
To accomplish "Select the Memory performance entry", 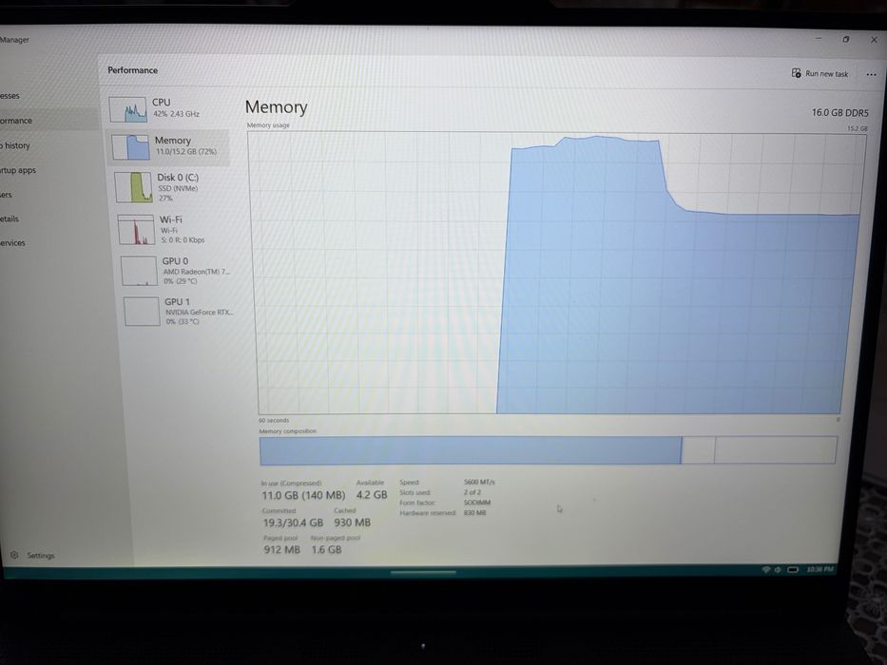I will pyautogui.click(x=168, y=146).
